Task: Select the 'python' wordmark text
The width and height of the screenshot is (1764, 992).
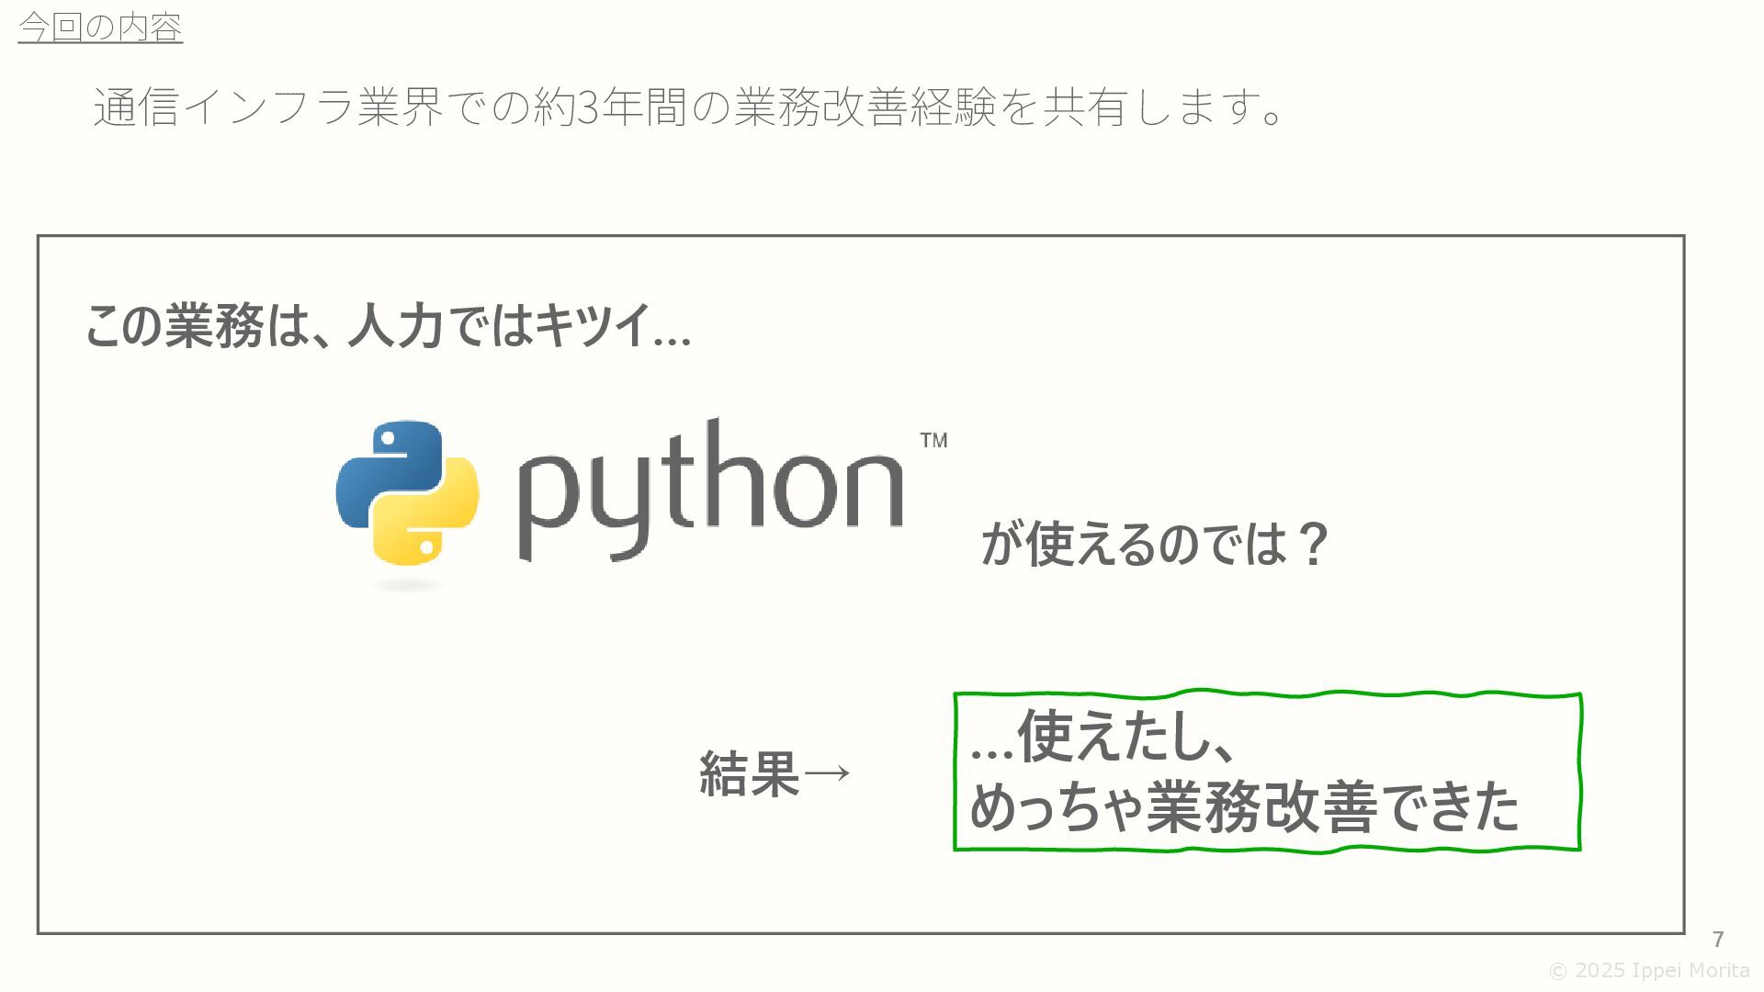Action: click(x=711, y=491)
